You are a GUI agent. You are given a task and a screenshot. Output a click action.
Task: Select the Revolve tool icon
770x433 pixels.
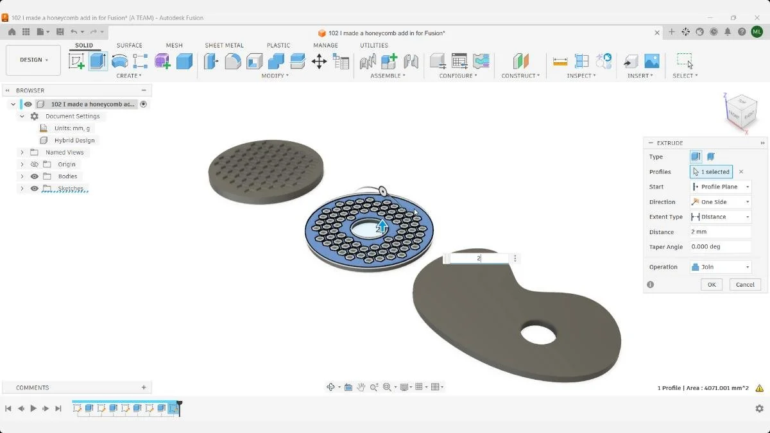tap(119, 61)
